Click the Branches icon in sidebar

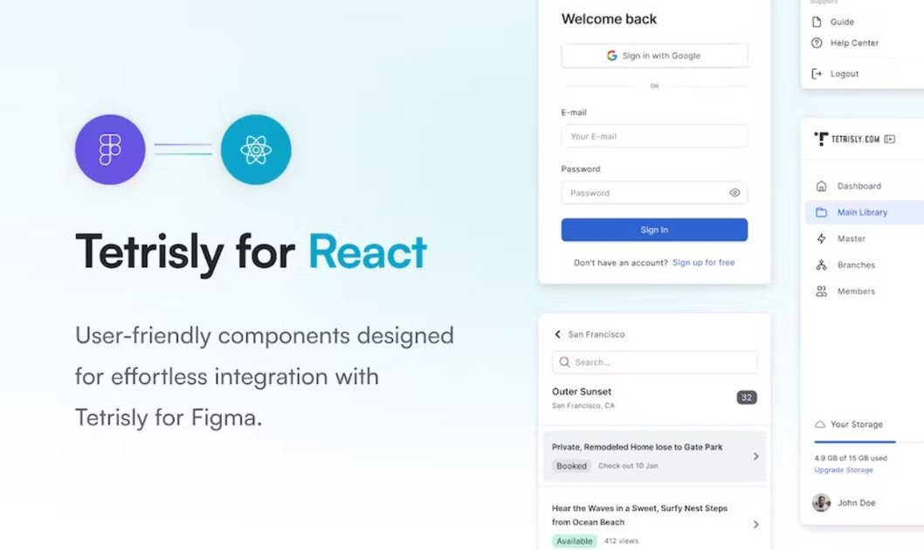point(821,265)
